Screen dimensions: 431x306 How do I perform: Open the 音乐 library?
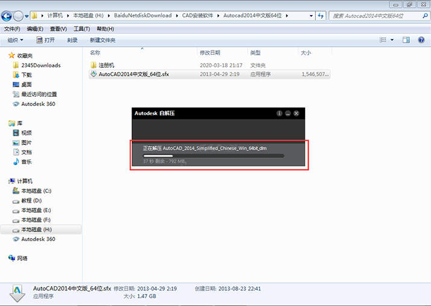click(22, 162)
